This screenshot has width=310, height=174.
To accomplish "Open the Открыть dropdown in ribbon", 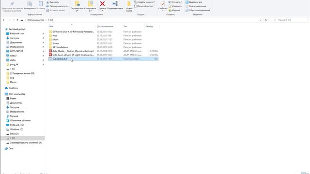I will pyautogui.click(x=175, y=2).
